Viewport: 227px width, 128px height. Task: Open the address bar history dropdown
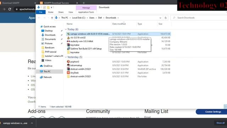160,18
